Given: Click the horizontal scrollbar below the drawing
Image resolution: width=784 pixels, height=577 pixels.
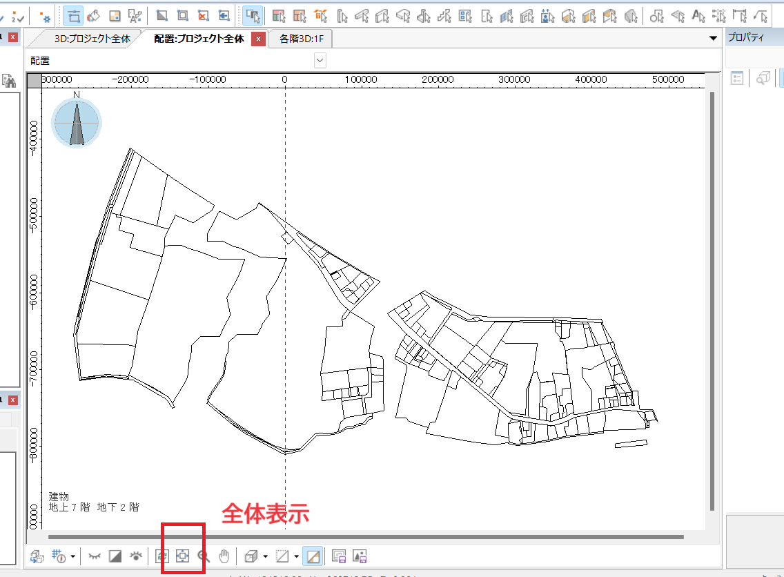Looking at the screenshot, I should click(366, 536).
